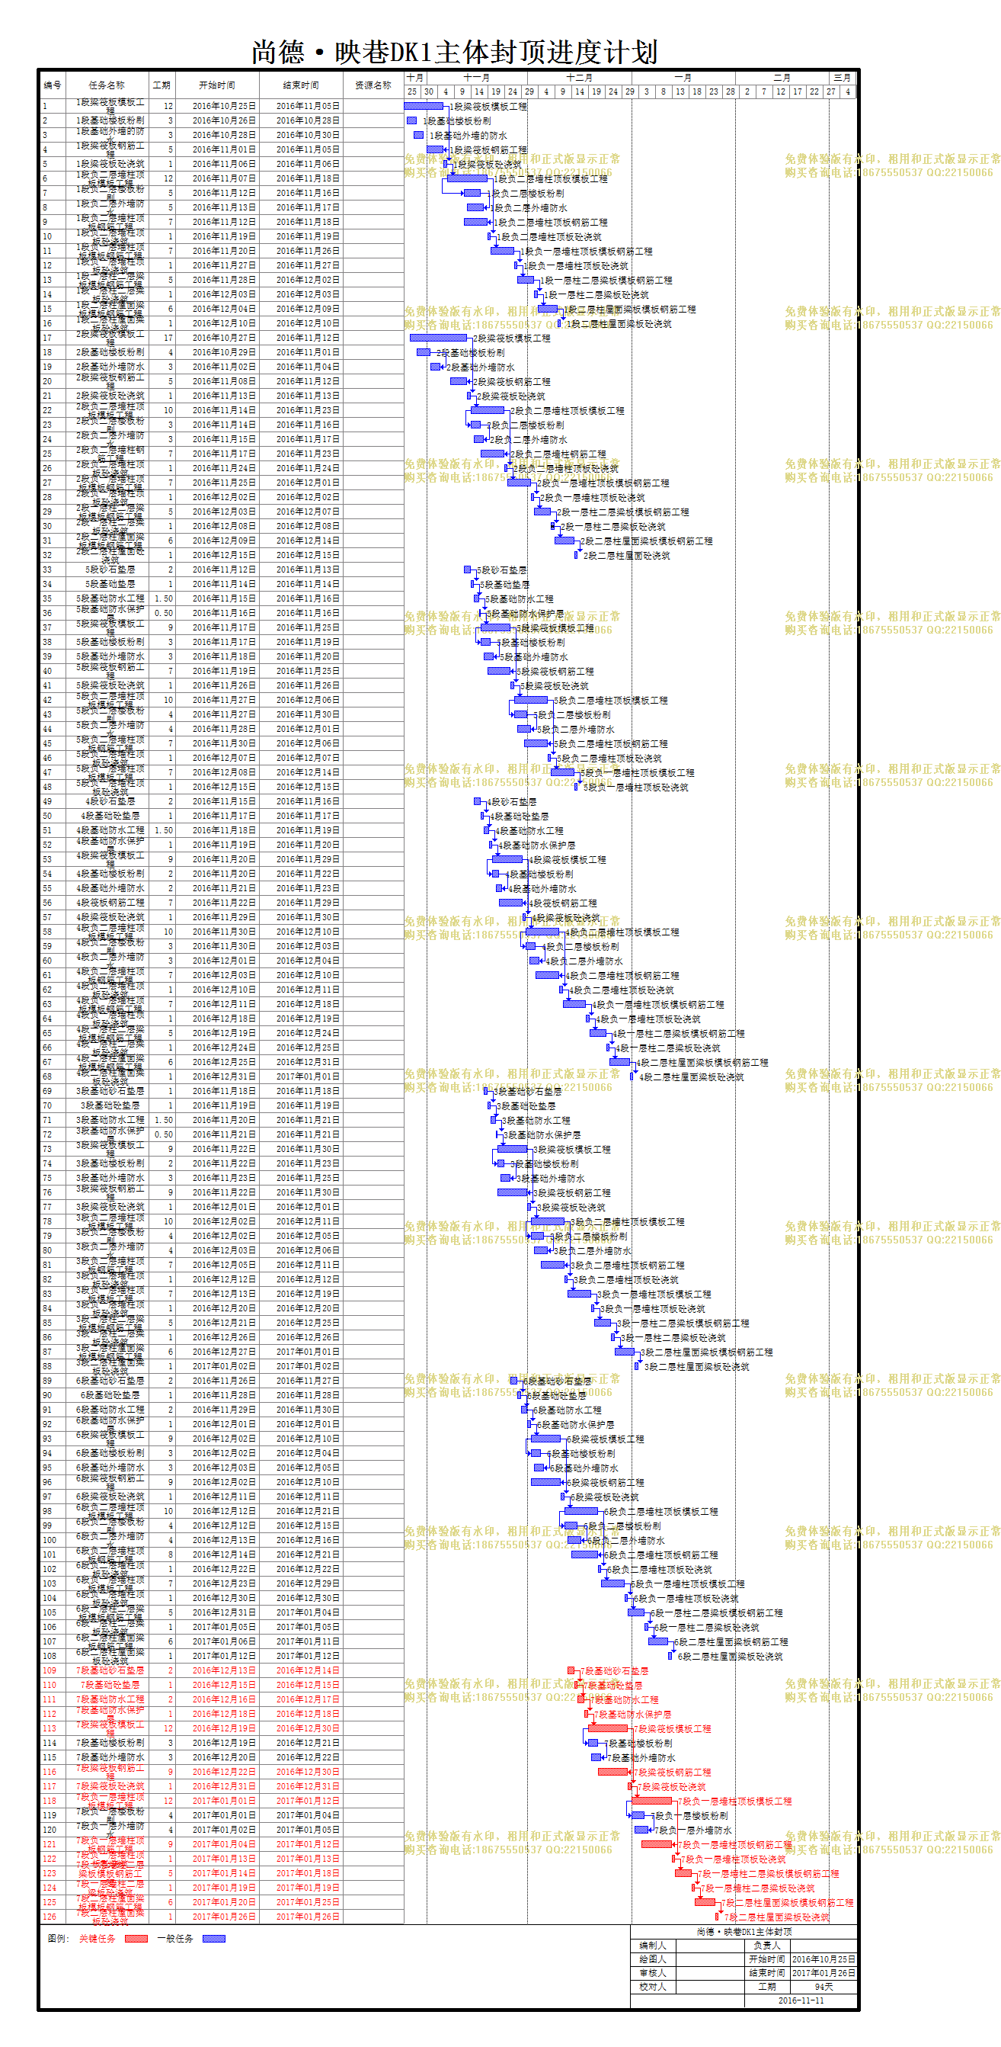This screenshot has height=2047, width=1001.
Task: Click the Gantt bar for 4段负二层墙柱顶板模板工程
Action: [542, 932]
